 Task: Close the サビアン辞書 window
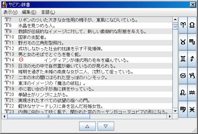pos(193,5)
